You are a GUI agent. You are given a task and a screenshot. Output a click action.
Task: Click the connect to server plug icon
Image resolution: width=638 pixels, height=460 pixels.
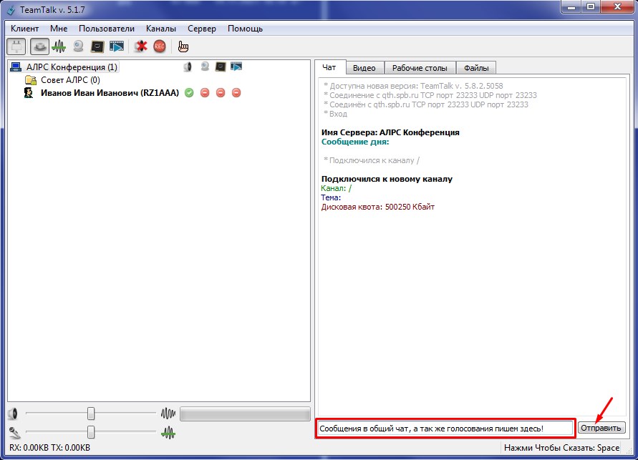16,47
